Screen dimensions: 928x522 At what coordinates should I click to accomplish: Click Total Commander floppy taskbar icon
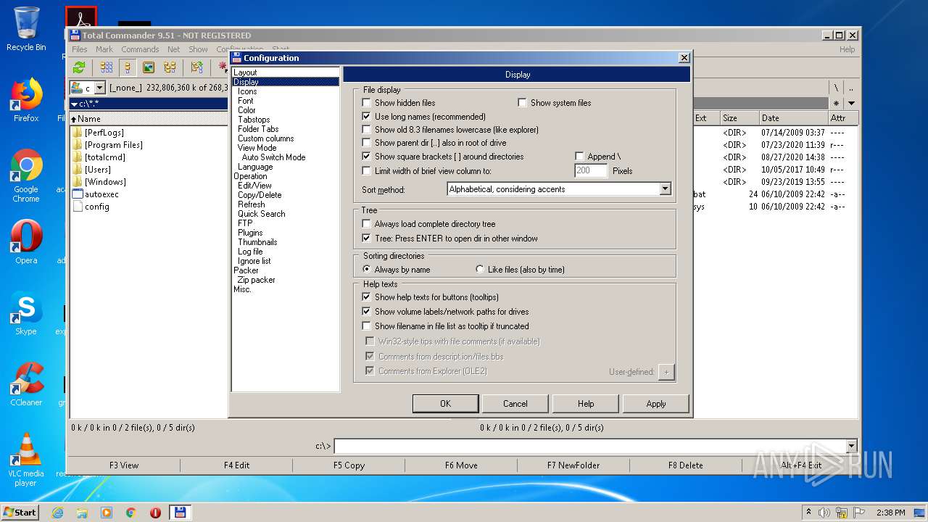point(180,513)
